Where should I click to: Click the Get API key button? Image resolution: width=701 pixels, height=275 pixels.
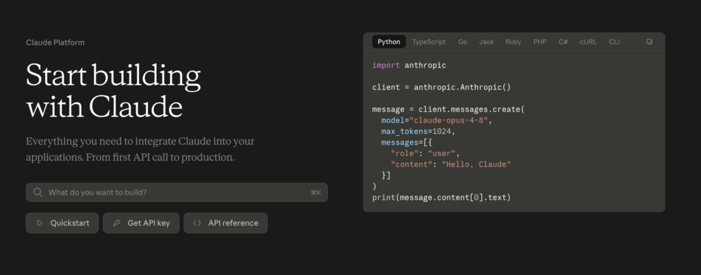[x=141, y=223]
